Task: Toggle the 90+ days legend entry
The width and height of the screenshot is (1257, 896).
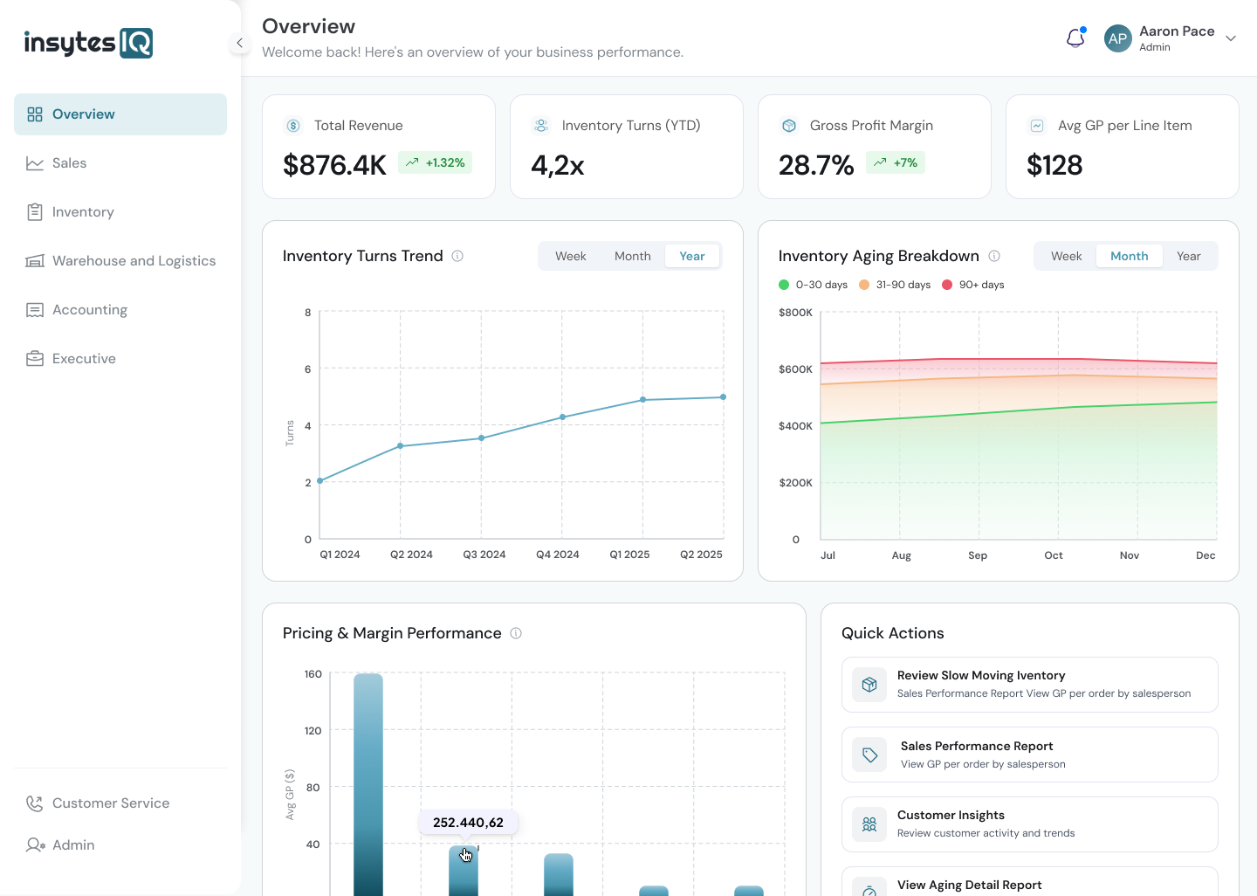Action: coord(972,284)
